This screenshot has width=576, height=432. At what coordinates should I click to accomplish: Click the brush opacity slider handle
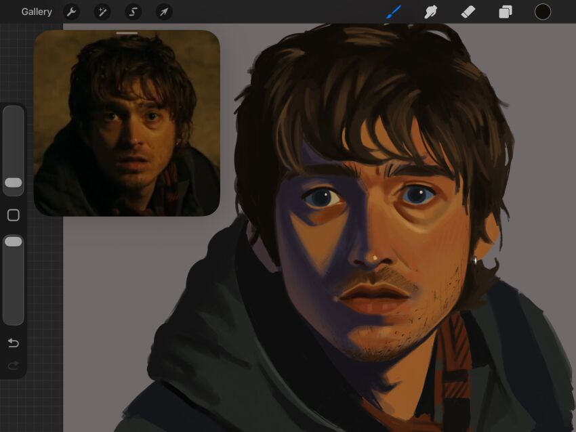point(14,242)
